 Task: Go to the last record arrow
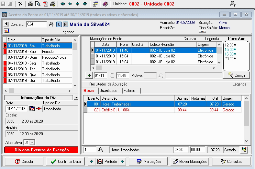(x=85, y=4)
